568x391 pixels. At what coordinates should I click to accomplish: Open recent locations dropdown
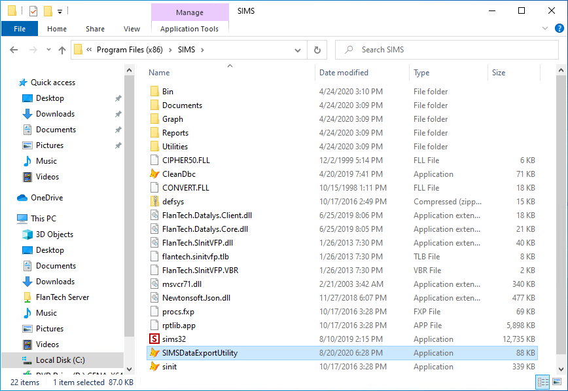(48, 50)
